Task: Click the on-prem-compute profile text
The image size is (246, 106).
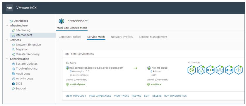Action: pos(79,75)
